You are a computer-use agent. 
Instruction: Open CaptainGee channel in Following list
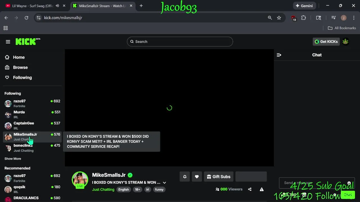tap(32, 125)
